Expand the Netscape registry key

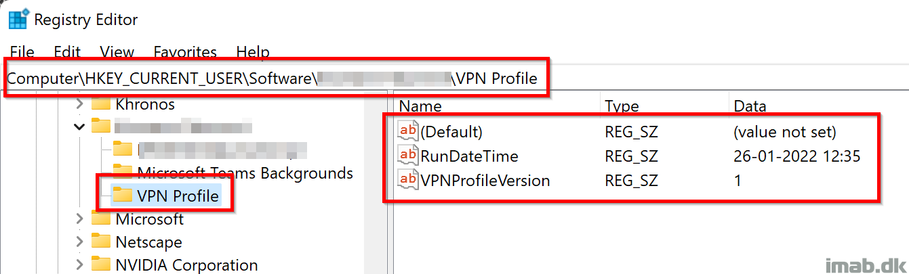(79, 242)
